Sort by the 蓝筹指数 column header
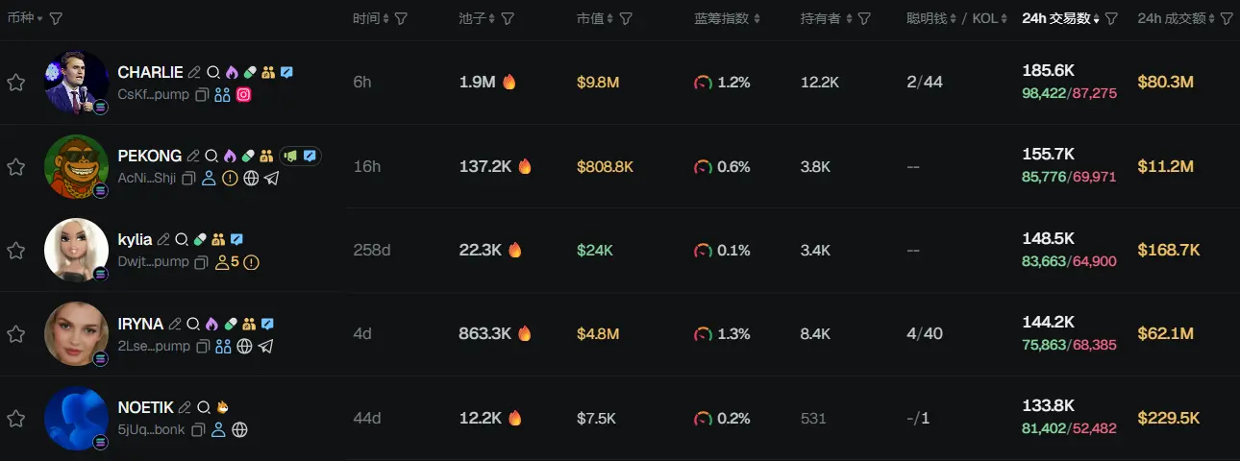The image size is (1240, 461). point(727,18)
